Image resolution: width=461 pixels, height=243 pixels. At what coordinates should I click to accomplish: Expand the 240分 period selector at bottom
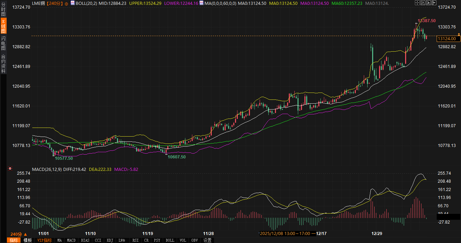click(19, 234)
